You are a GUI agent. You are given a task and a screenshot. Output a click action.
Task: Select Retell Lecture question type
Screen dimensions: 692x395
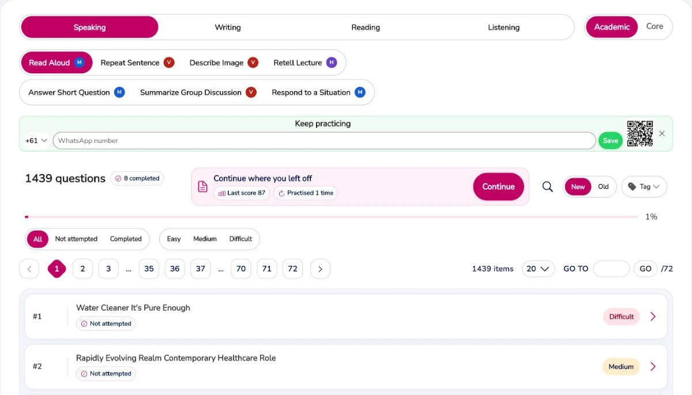[305, 62]
